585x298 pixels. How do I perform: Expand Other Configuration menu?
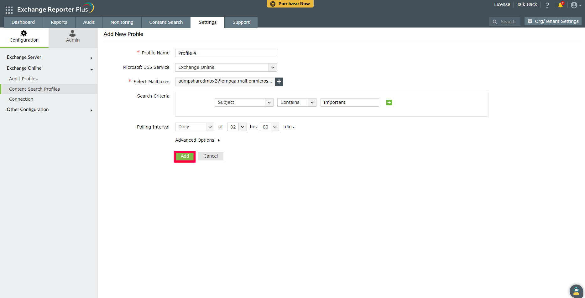[x=49, y=110]
